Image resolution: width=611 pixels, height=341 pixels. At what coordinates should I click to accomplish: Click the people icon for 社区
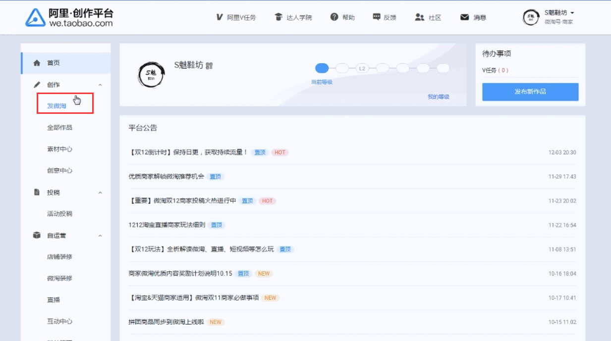pyautogui.click(x=420, y=17)
